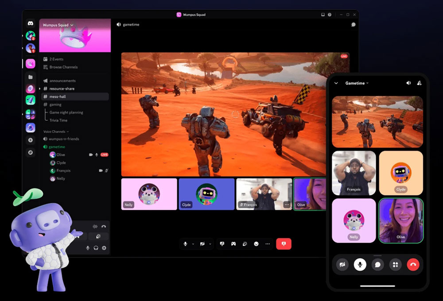Open noise suppression waveform icon
Image resolution: width=443 pixels, height=301 pixels.
pos(95,227)
